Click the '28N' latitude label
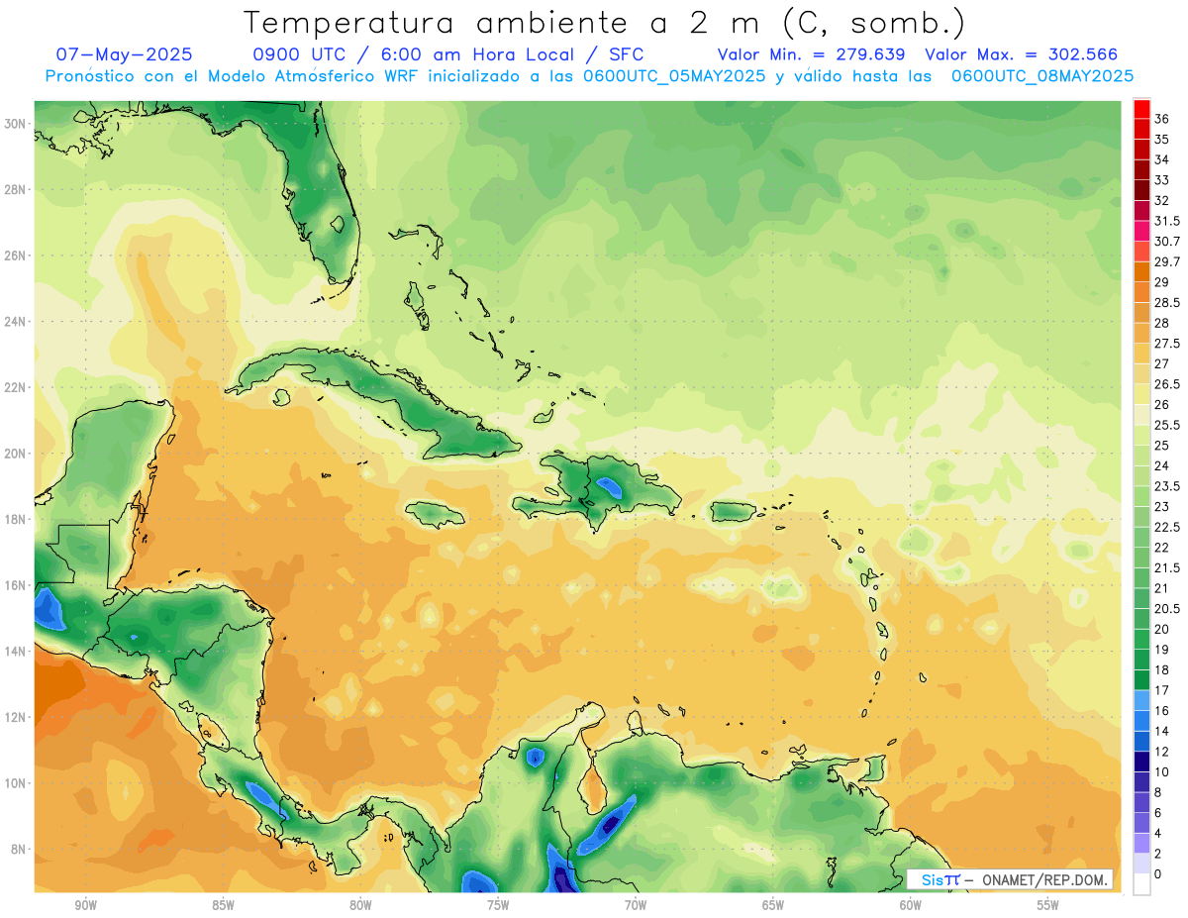Screen dimensions: 1188x918 coord(15,189)
